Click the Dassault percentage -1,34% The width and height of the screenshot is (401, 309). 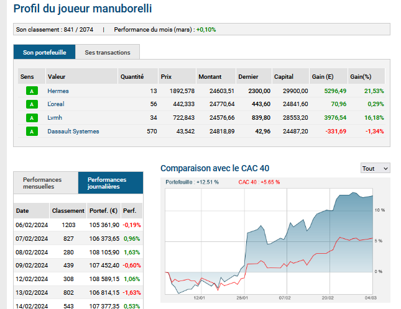(x=375, y=132)
